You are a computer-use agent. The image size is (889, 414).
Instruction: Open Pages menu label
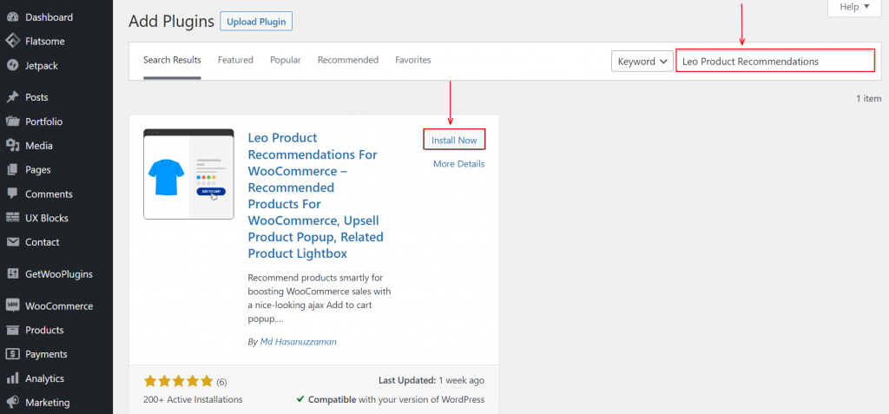point(37,169)
